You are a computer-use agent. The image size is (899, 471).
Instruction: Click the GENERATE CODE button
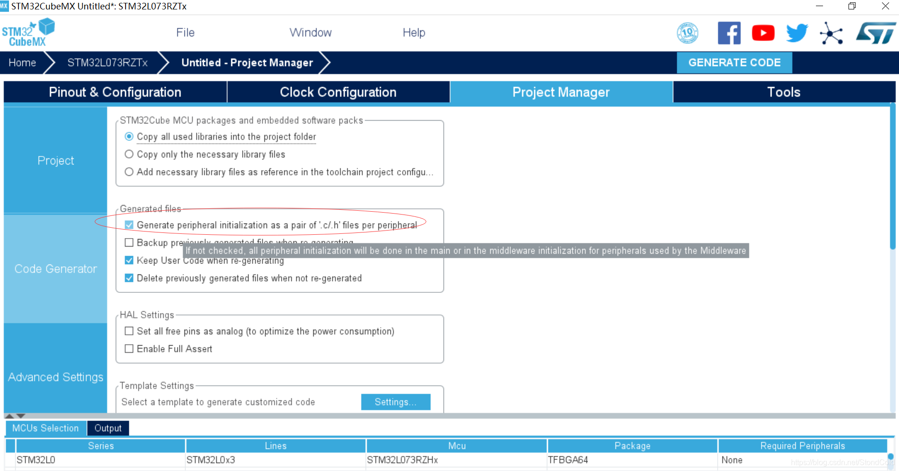pyautogui.click(x=734, y=63)
